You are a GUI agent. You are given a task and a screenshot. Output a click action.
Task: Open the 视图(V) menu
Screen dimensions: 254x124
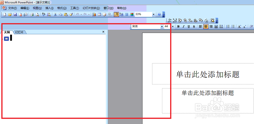(37, 8)
